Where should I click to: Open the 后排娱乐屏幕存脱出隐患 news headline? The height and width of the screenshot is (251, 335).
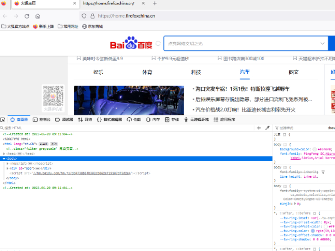[254, 99]
